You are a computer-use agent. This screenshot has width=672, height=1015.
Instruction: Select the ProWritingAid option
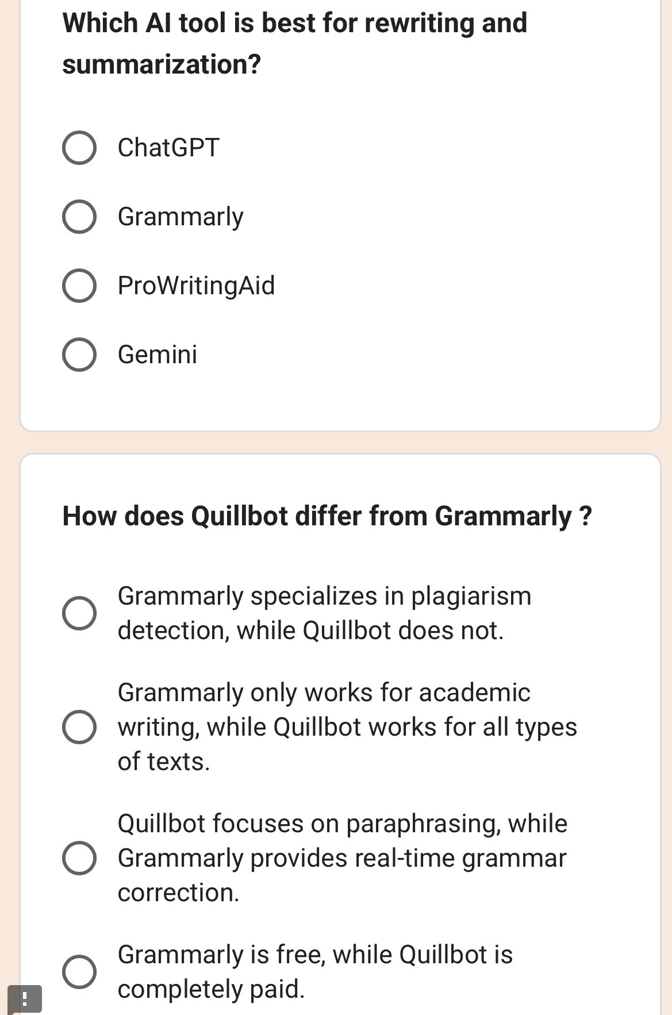tap(80, 286)
